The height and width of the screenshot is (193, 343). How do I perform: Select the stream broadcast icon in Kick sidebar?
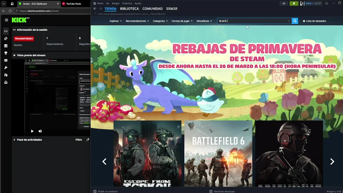(x=6, y=31)
